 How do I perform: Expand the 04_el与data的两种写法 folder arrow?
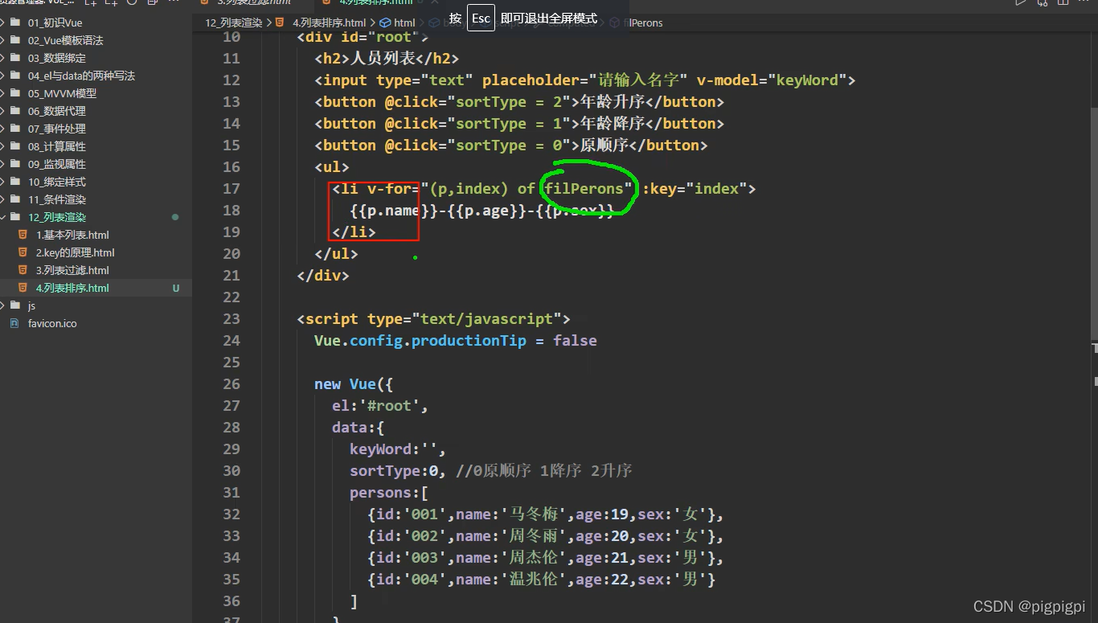[2, 76]
